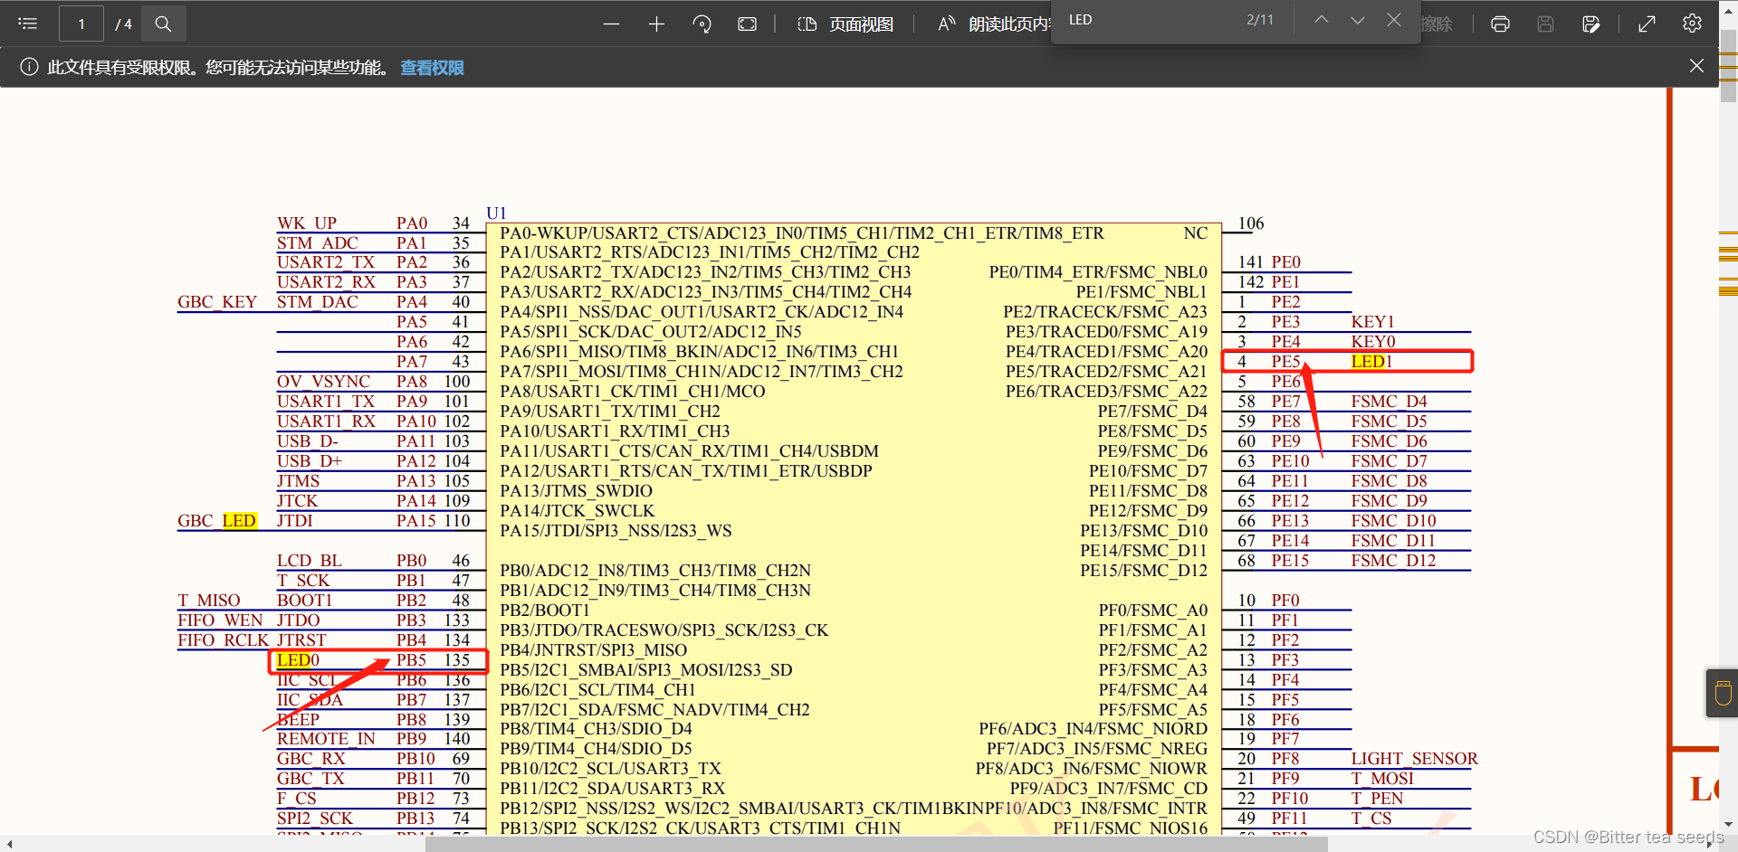Fit page to width icon
The width and height of the screenshot is (1738, 852).
tap(748, 24)
